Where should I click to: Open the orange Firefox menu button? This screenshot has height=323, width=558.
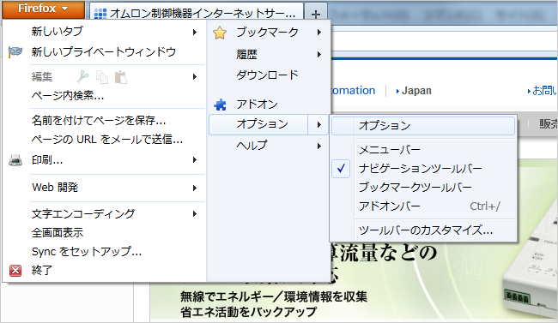click(x=43, y=9)
